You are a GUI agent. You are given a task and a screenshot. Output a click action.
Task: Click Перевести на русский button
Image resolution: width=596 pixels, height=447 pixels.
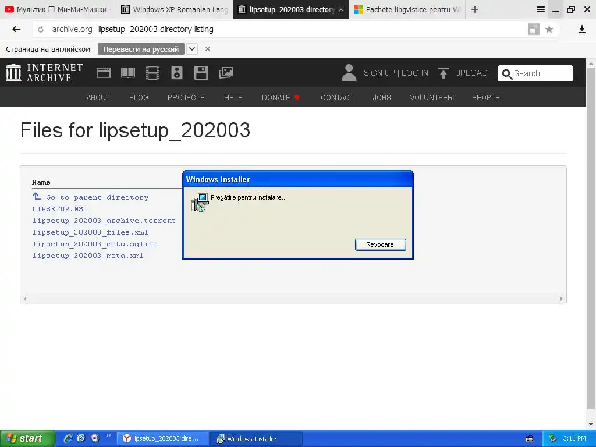pyautogui.click(x=141, y=49)
